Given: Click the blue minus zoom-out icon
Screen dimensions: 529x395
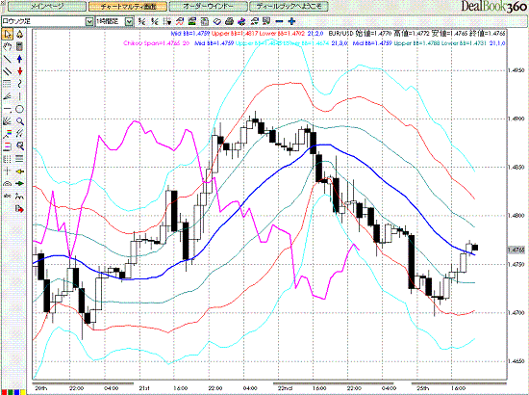Looking at the screenshot, I should pos(279,21).
